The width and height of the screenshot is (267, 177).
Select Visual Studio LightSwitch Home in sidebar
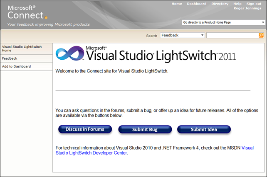tap(27, 48)
